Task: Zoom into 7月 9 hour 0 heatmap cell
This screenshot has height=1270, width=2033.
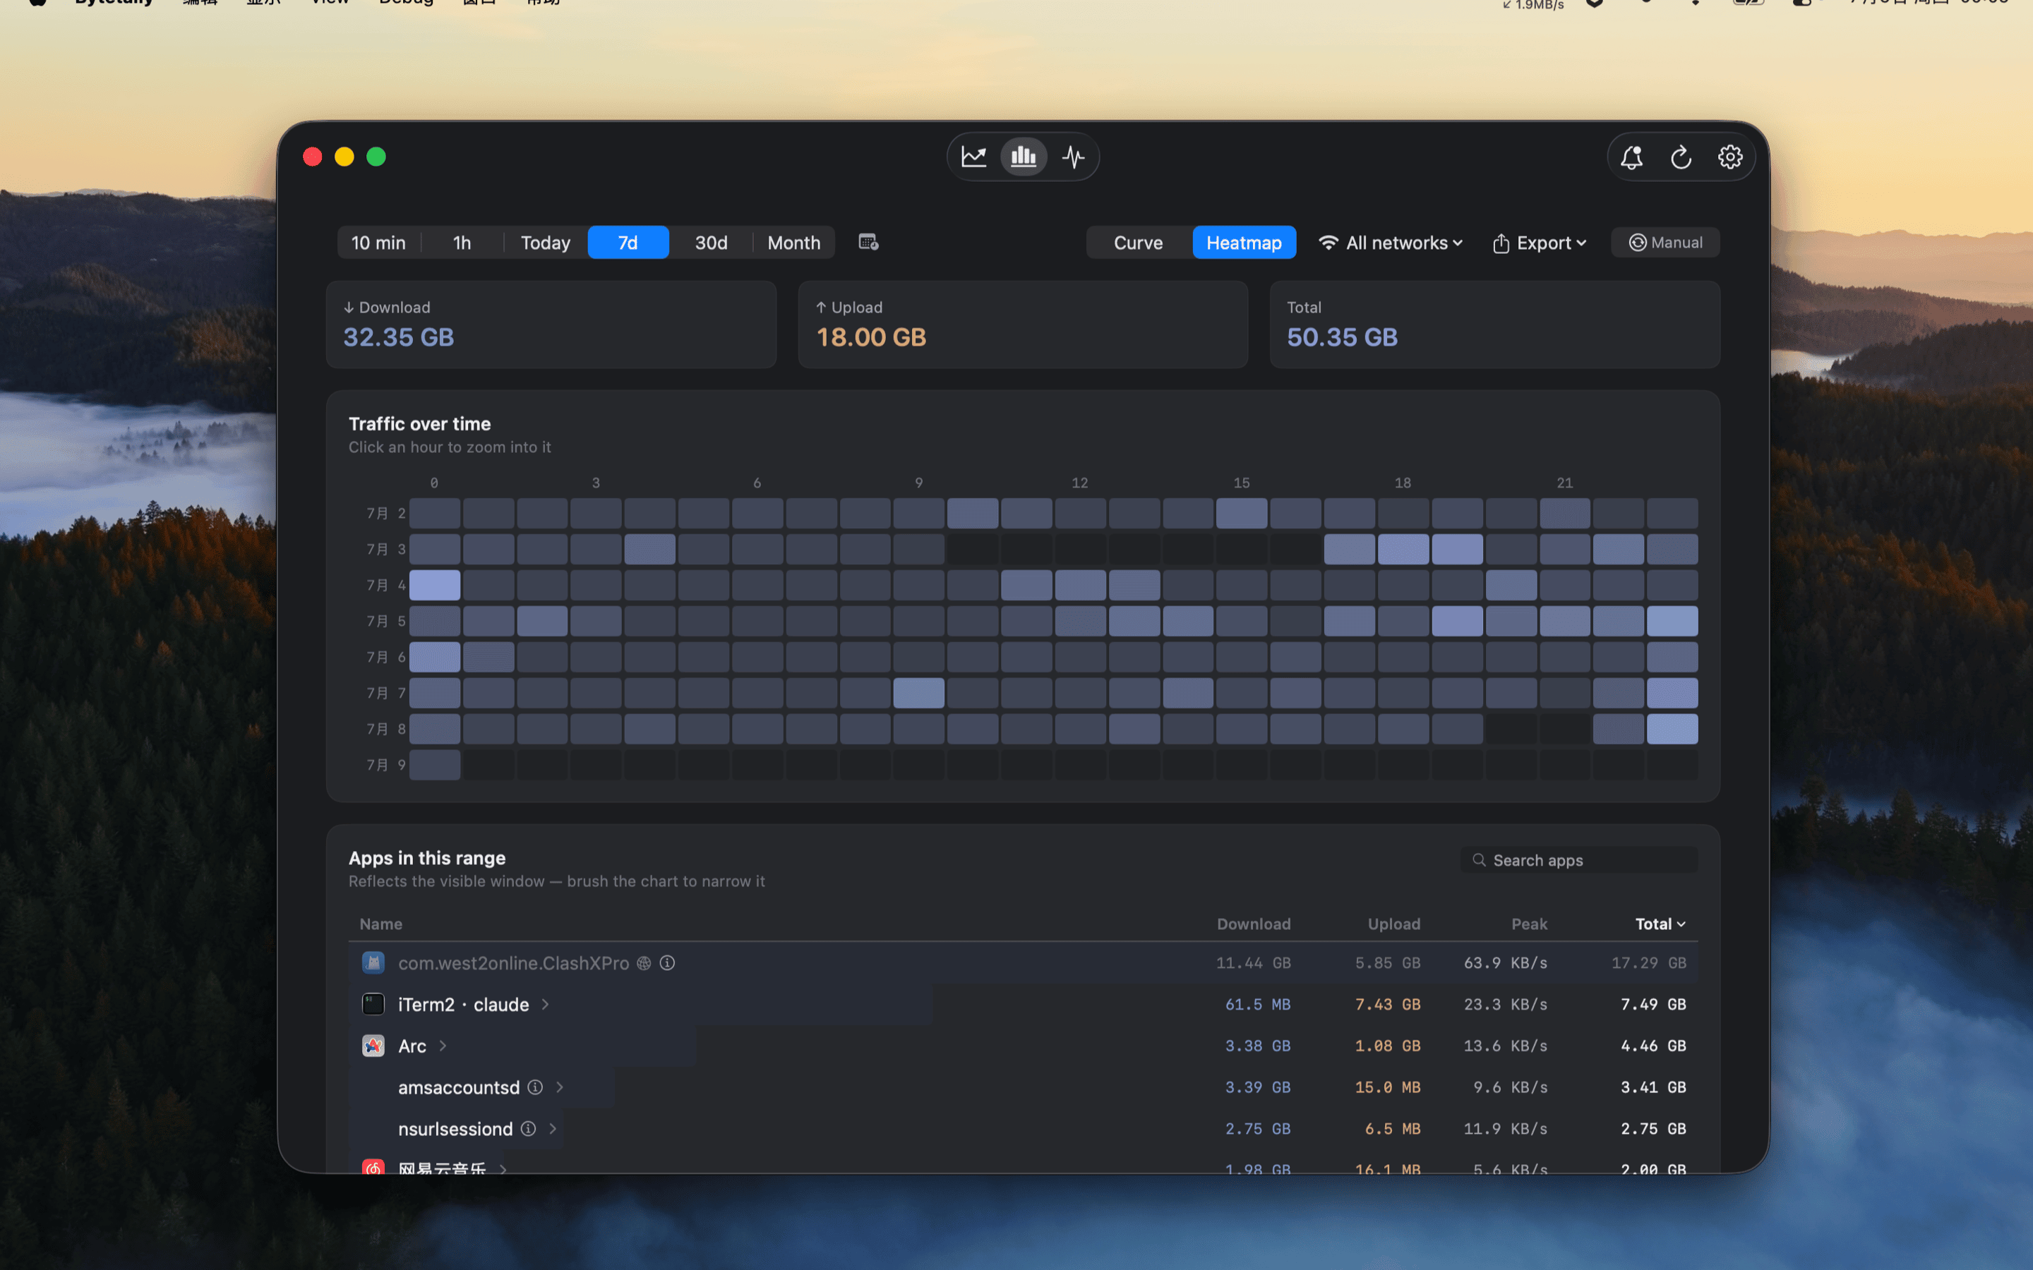Action: pyautogui.click(x=434, y=766)
